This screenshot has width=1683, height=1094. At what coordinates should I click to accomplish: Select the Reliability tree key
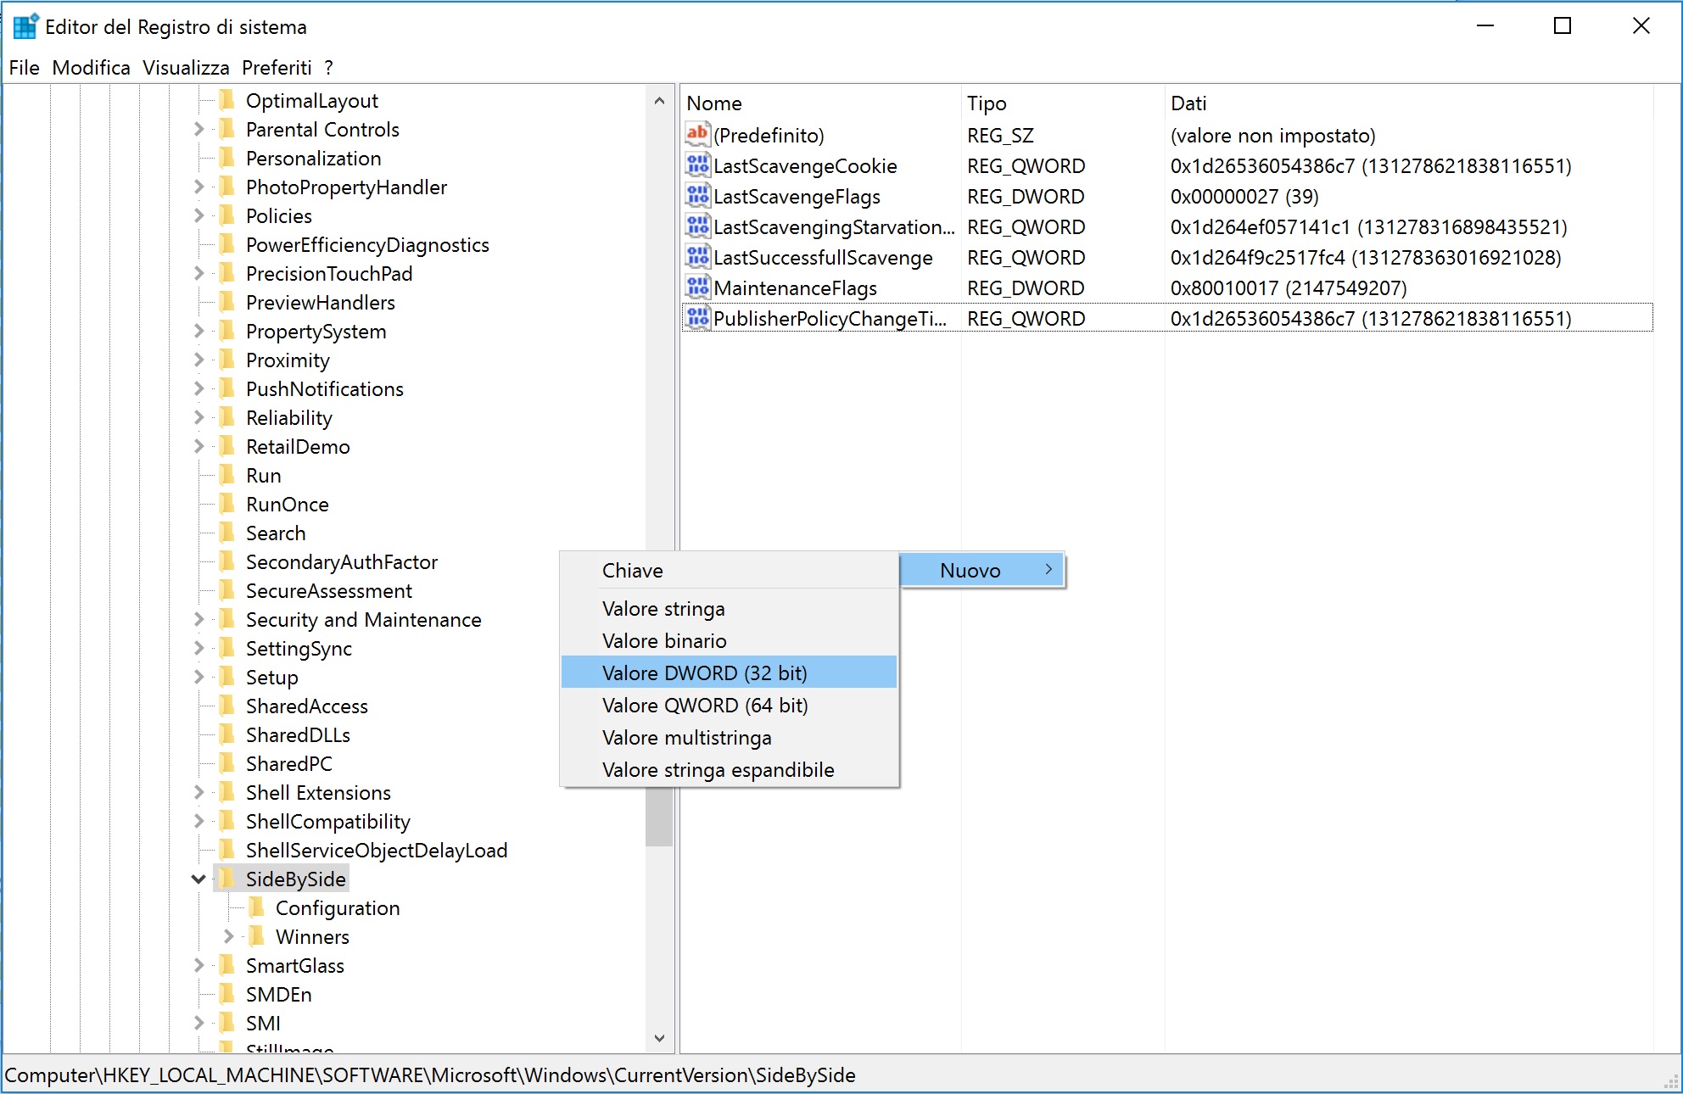pos(289,418)
